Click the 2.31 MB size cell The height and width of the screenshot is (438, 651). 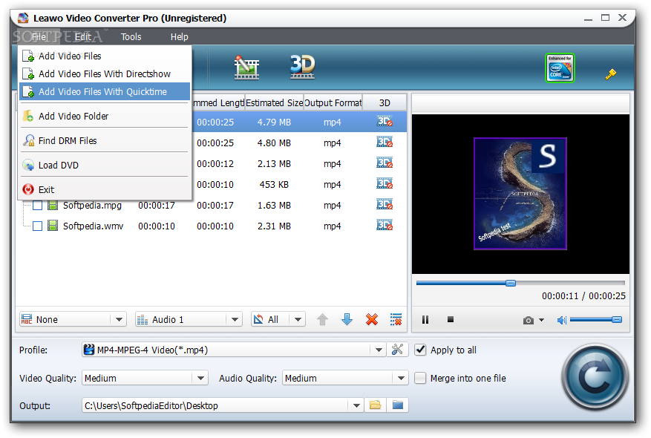(274, 226)
